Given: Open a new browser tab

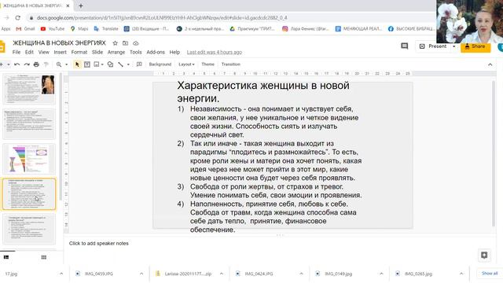Looking at the screenshot, I should pyautogui.click(x=81, y=6).
